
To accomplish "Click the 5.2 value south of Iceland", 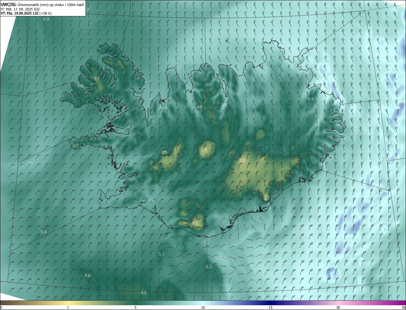I will (209, 267).
